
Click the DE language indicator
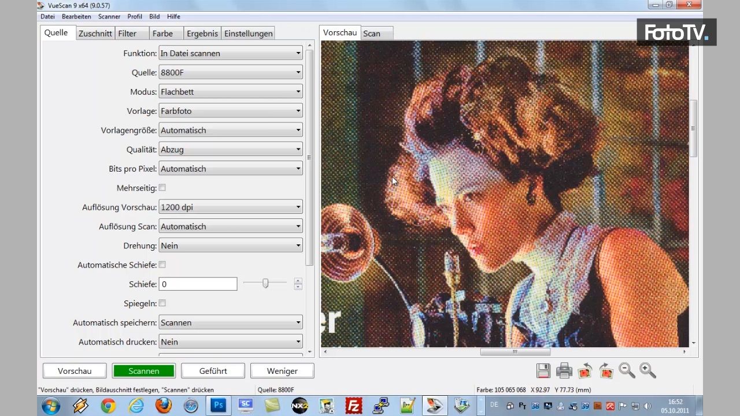(494, 404)
